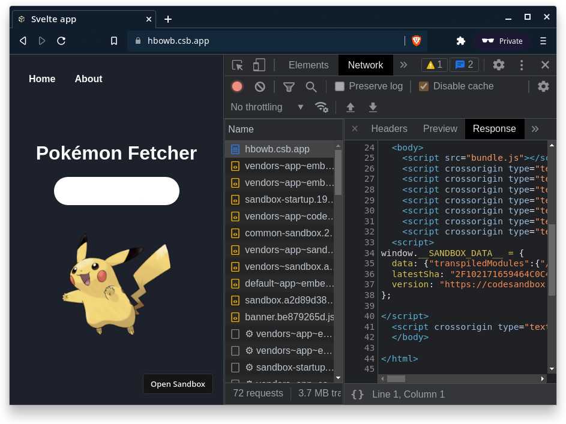Clear the network log
Viewport: 566px width, 424px height.
click(260, 86)
